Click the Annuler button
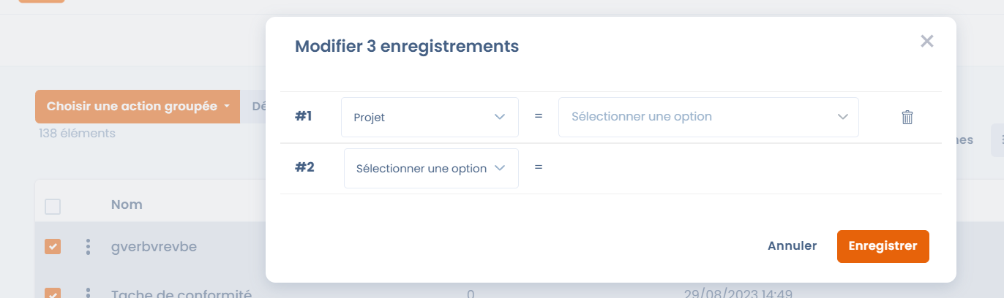The width and height of the screenshot is (1004, 298). pos(792,246)
